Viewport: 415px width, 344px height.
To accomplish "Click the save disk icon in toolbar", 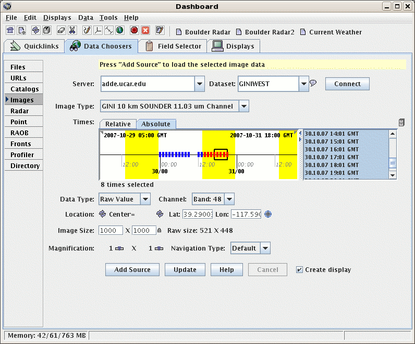I will (46, 31).
